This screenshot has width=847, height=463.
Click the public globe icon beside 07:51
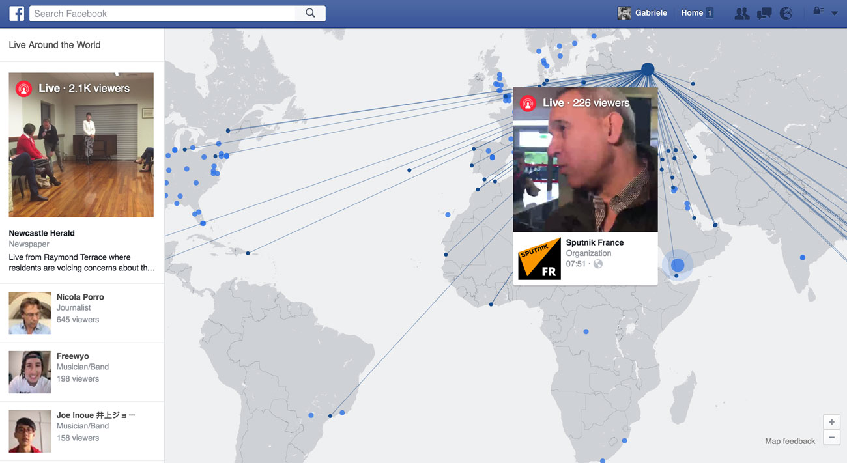(598, 264)
